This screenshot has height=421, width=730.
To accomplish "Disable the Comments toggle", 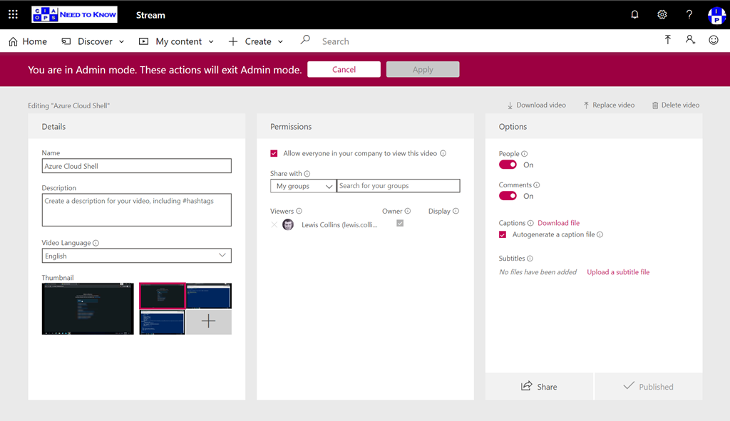I will tap(508, 196).
